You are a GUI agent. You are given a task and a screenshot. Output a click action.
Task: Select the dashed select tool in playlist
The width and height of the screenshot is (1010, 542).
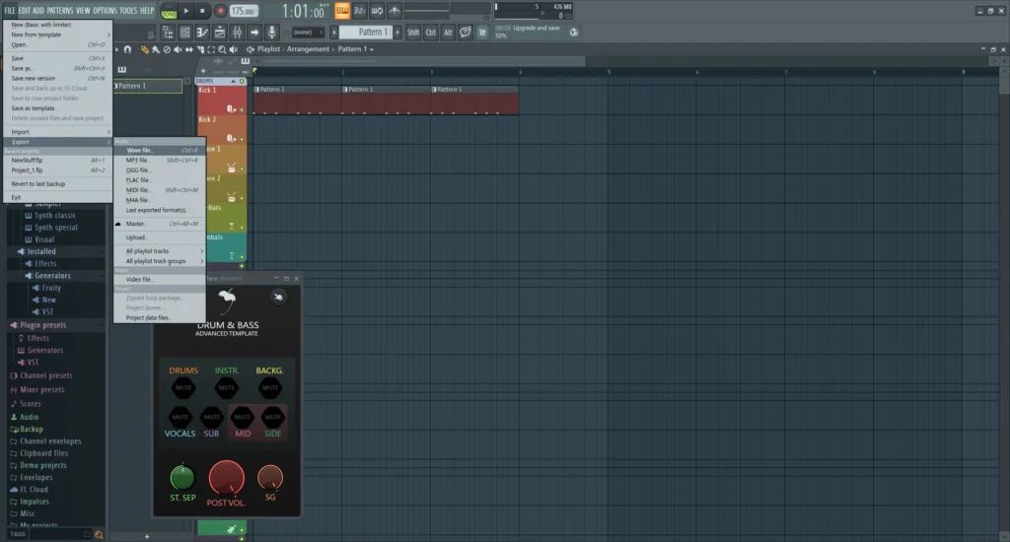coord(211,49)
